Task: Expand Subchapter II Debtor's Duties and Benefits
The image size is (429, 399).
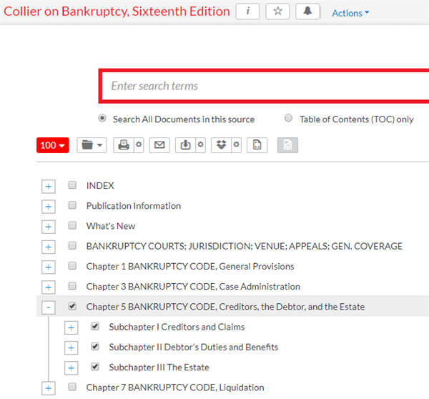Action: (x=71, y=348)
